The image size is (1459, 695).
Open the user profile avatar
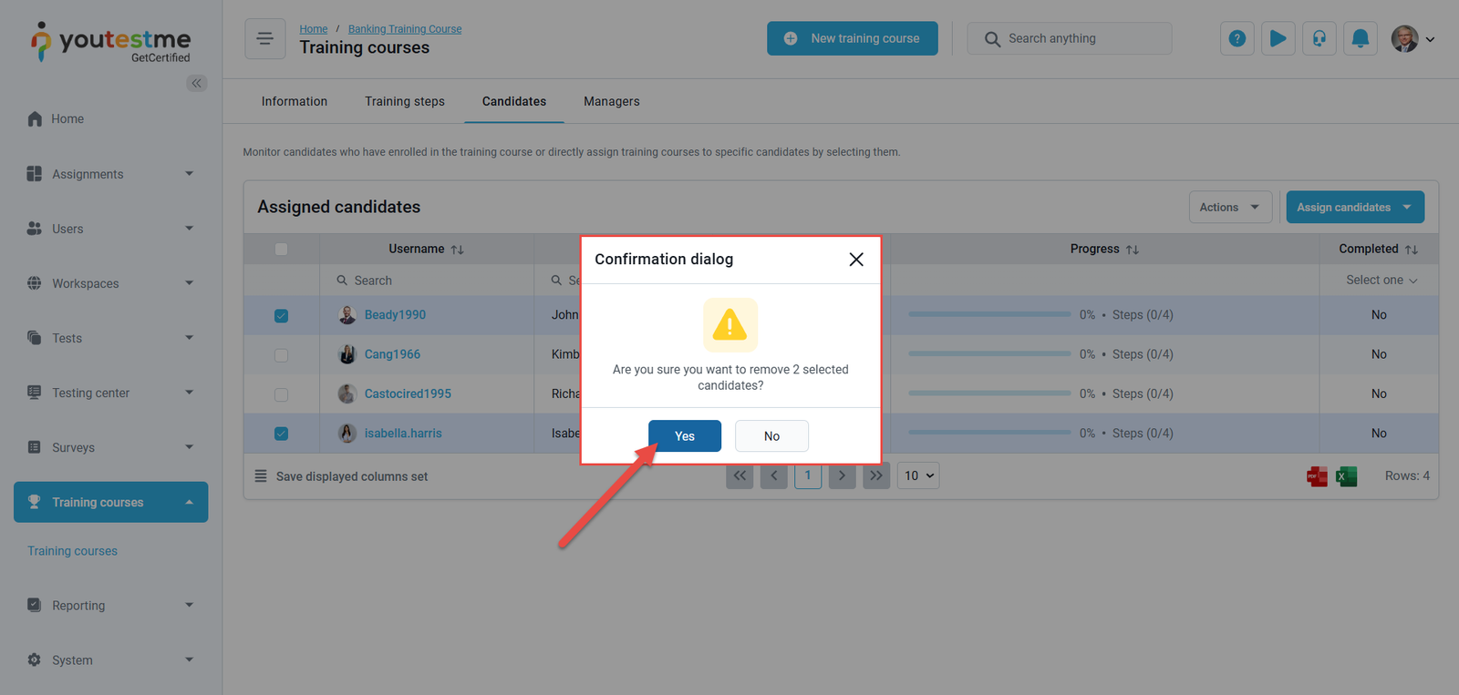point(1404,38)
